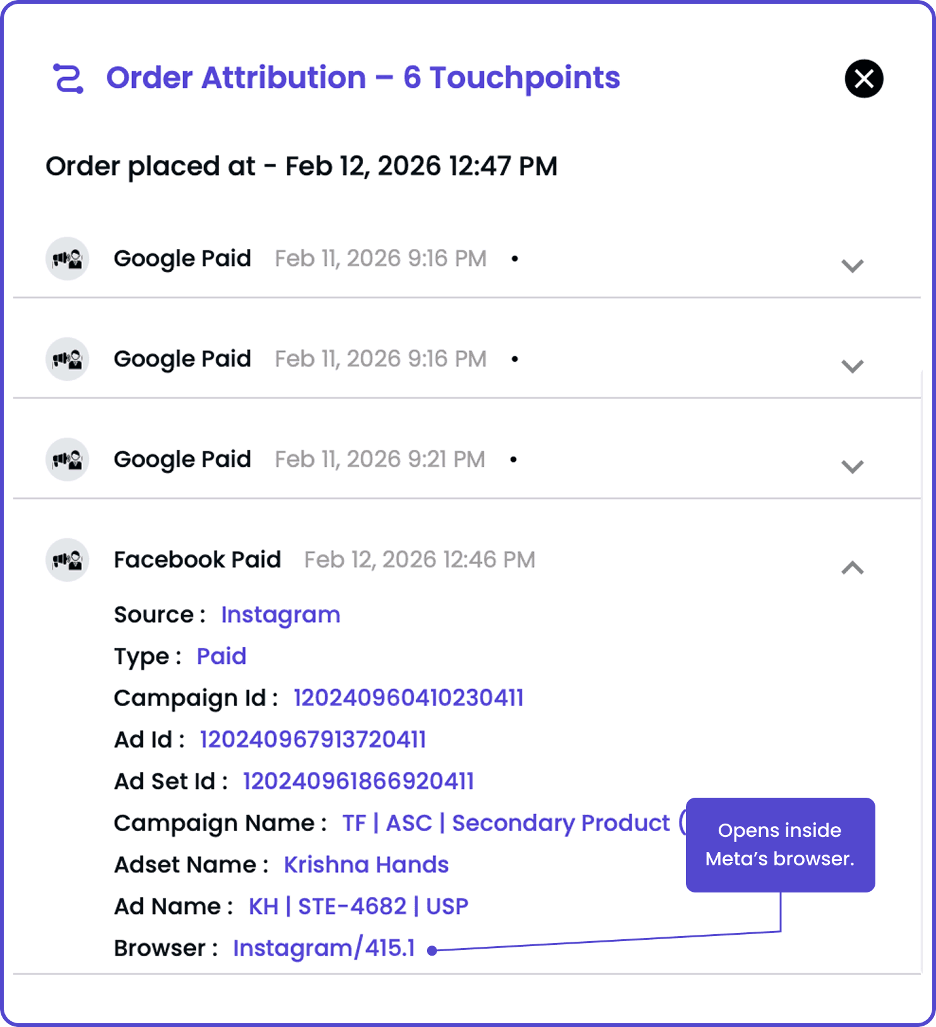Click the Feb 11, 2026 9:21 PM timestamp
This screenshot has height=1027, width=936.
tap(380, 459)
